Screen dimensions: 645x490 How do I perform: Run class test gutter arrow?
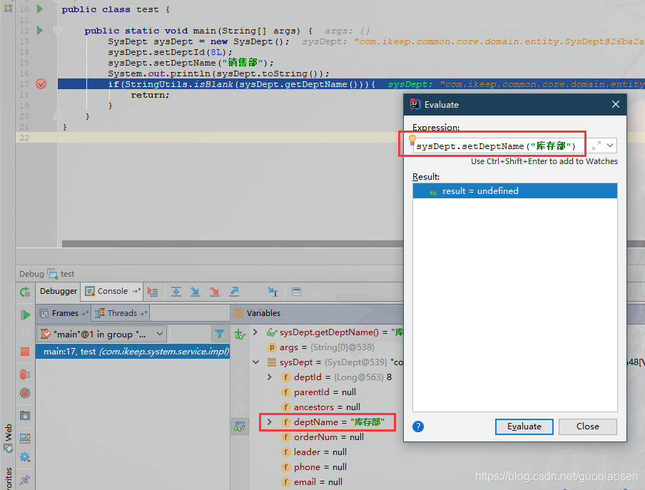click(40, 9)
